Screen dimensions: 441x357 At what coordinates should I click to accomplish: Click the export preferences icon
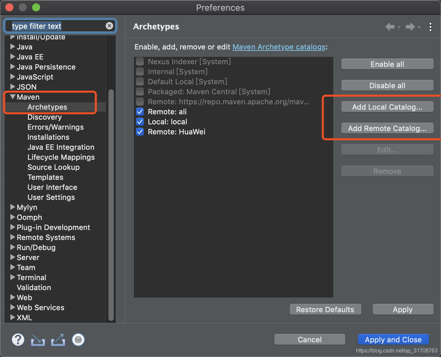(58, 340)
